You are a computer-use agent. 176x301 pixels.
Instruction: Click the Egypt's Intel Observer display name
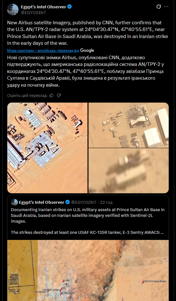pos(43,7)
